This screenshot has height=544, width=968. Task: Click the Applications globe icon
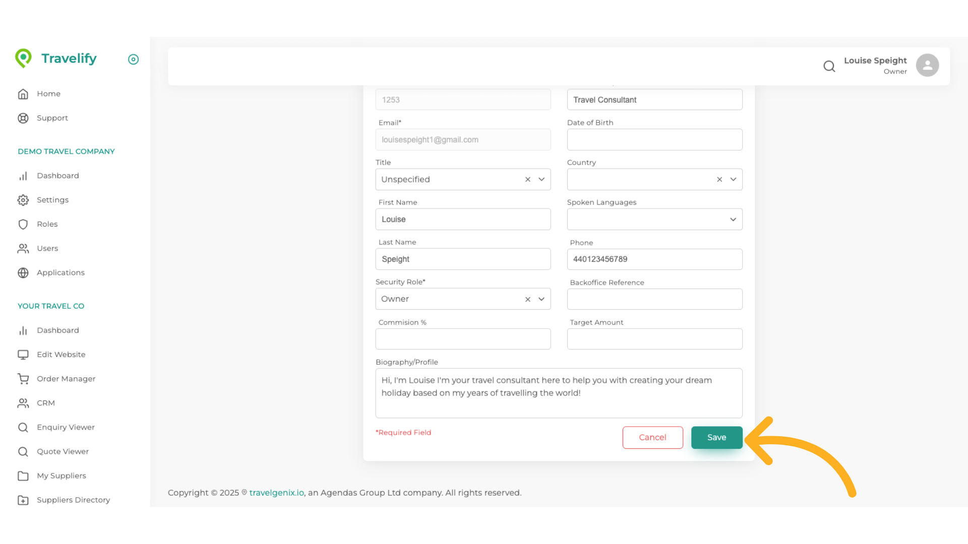23,273
